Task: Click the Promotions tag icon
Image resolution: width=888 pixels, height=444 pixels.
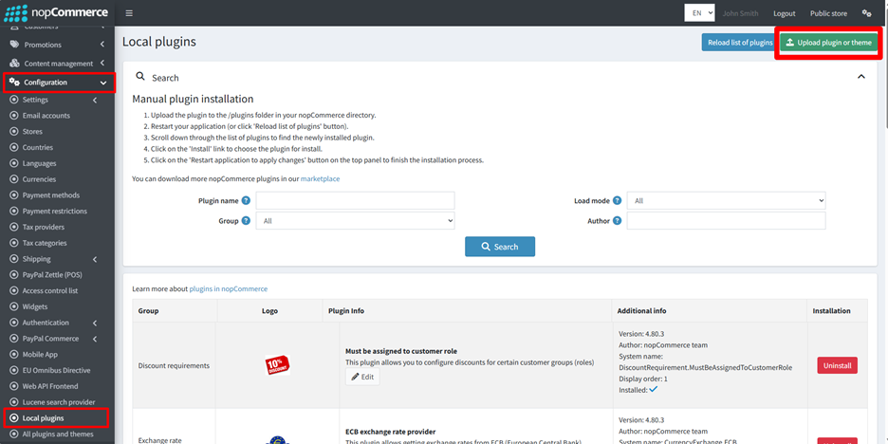Action: 14,45
